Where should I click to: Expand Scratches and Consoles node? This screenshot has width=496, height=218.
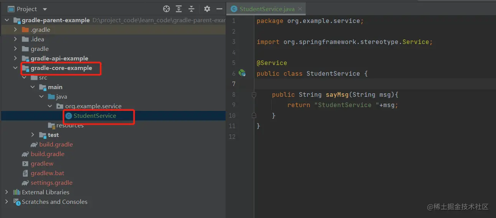(x=7, y=202)
